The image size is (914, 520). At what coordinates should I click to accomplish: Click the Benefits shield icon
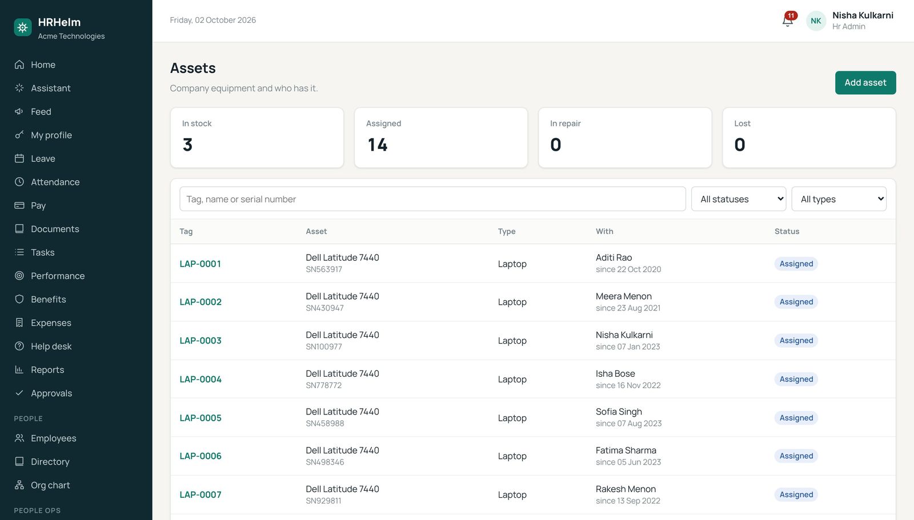[19, 299]
